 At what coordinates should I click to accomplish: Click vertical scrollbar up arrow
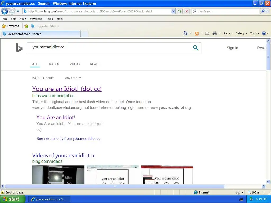[268, 41]
